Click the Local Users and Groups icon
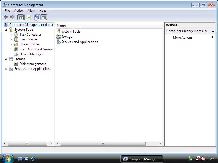This screenshot has width=218, height=163. tap(16, 49)
